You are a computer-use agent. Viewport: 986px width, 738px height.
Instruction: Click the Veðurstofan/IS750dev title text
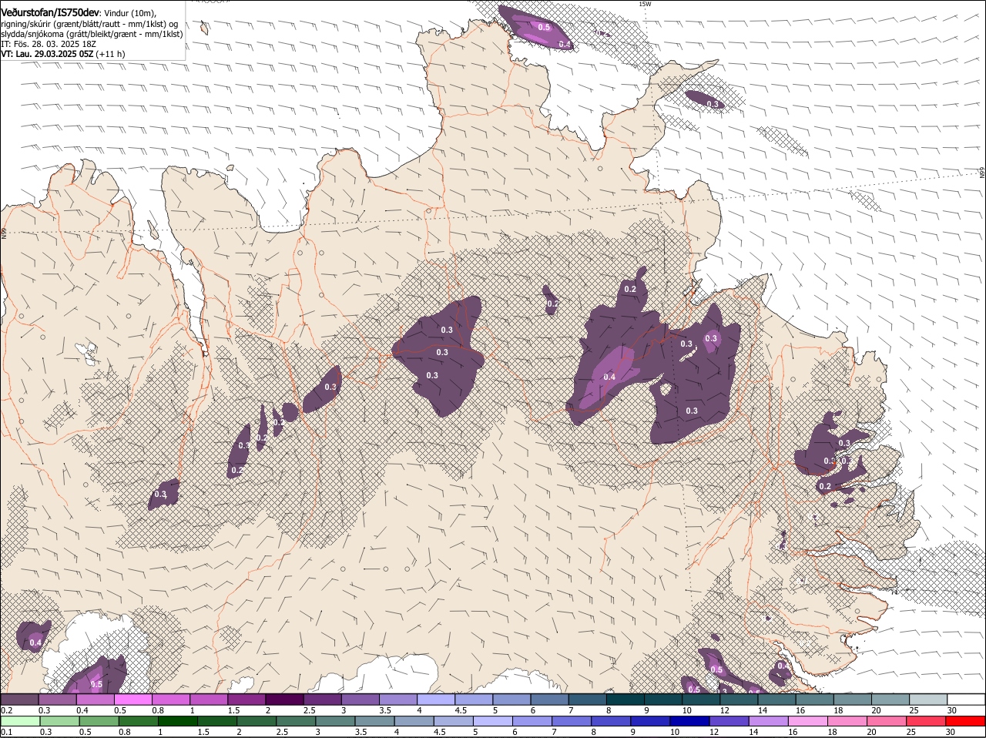point(50,12)
